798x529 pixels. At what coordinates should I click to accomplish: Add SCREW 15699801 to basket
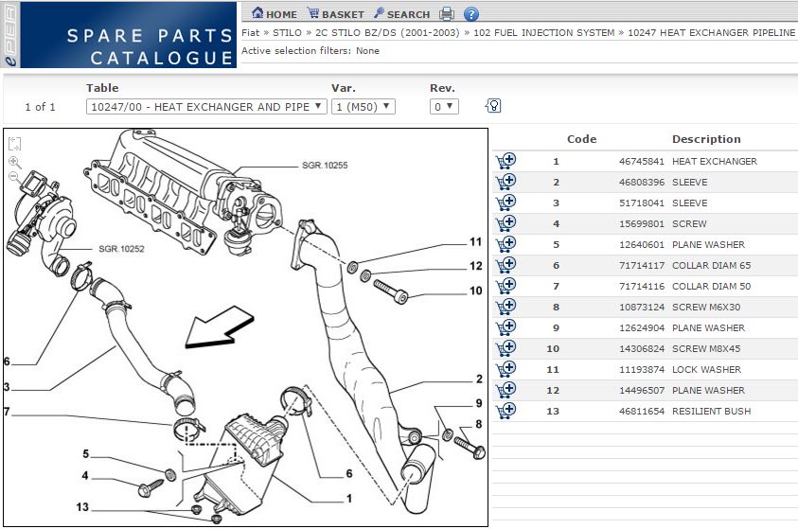(x=505, y=223)
